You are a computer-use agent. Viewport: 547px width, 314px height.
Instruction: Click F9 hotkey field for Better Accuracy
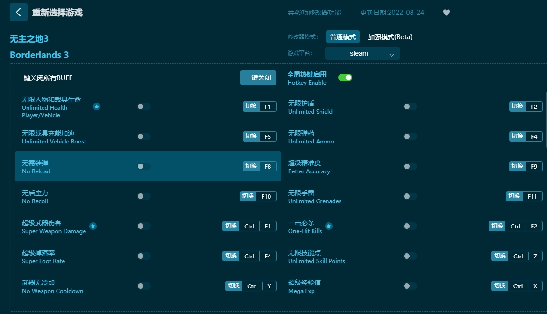[534, 166]
